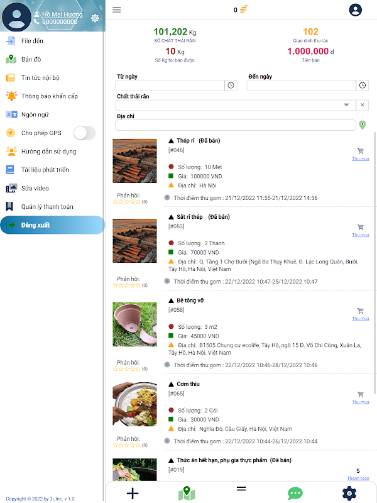Click the profile avatar in the sidebar

[x=16, y=17]
